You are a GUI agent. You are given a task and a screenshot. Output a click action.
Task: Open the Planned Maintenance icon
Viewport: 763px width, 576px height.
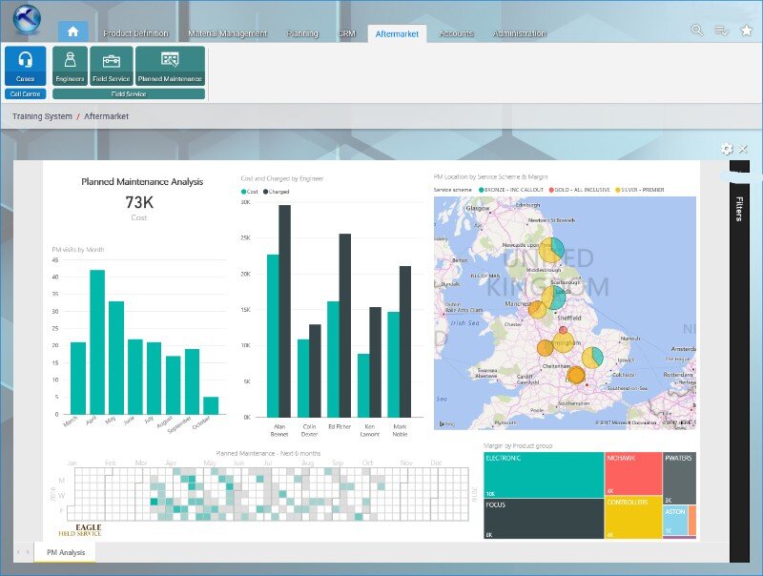[x=170, y=66]
